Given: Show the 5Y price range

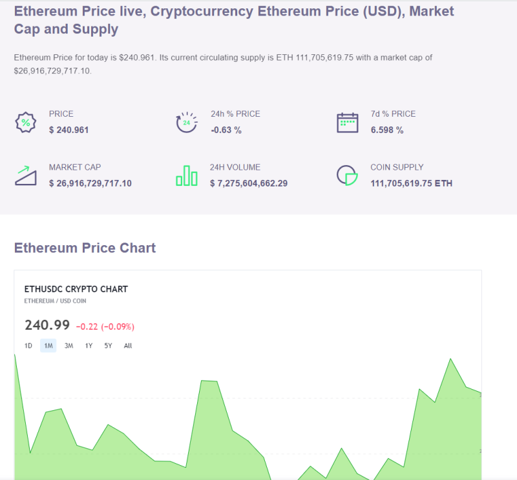Looking at the screenshot, I should (x=109, y=346).
